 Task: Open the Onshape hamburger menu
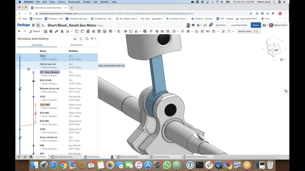[33, 25]
